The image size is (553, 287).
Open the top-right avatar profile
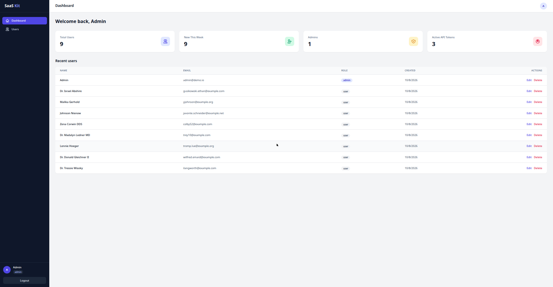click(543, 6)
